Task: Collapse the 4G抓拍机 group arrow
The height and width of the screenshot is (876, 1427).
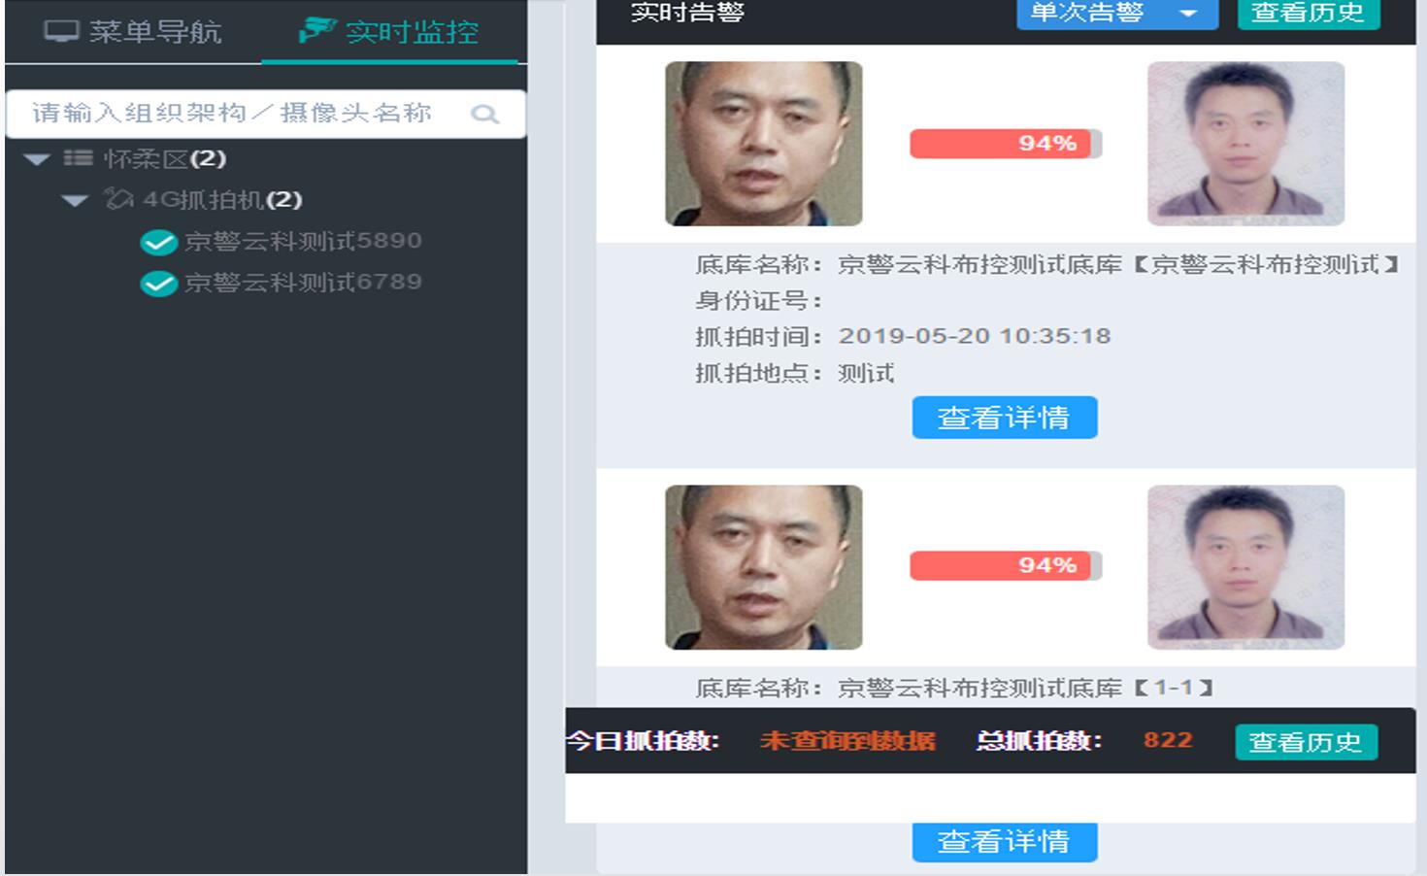Action: tap(75, 200)
